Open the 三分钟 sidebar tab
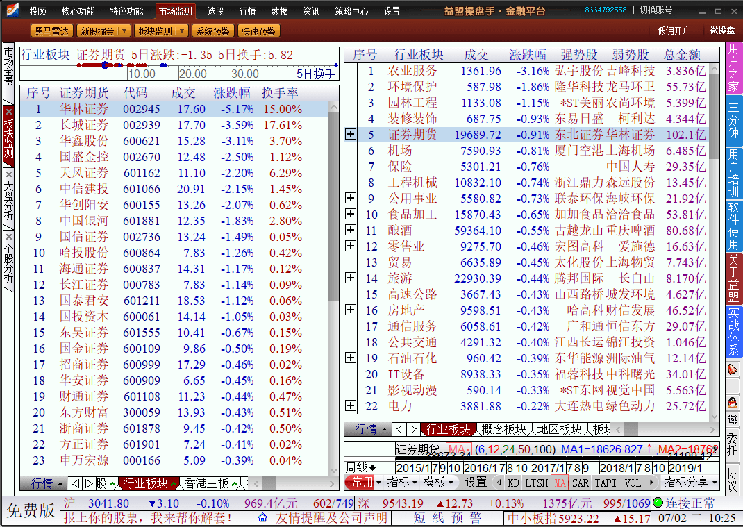 click(x=733, y=120)
